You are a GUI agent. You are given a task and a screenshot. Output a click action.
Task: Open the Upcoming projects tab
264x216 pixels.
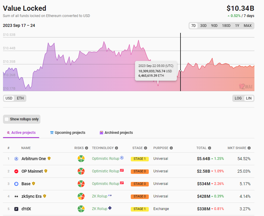[68, 133]
